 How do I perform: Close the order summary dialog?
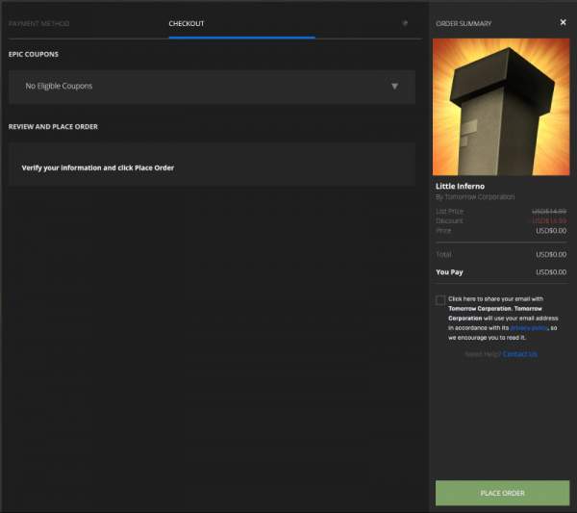click(563, 22)
